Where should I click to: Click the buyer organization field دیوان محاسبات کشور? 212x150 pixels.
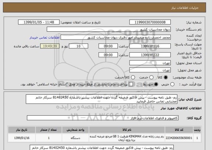tap(109, 29)
